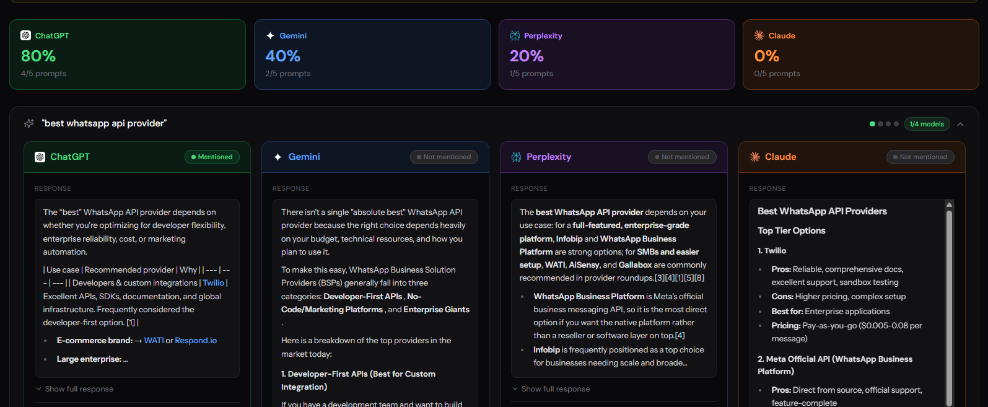The image size is (988, 407).
Task: Click "Best for: Enterprise applications" in Claude's response
Action: click(831, 311)
